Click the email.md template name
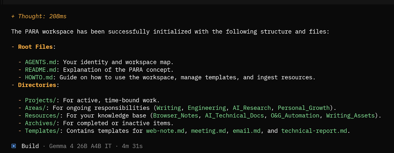This screenshot has width=394, height=153. 246,131
